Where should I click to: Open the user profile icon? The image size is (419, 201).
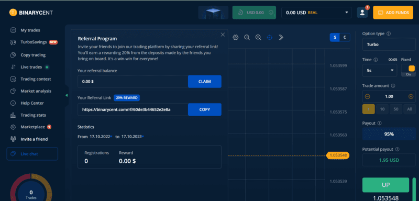[362, 13]
